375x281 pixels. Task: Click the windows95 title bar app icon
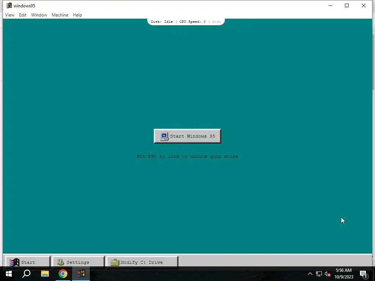coord(9,5)
